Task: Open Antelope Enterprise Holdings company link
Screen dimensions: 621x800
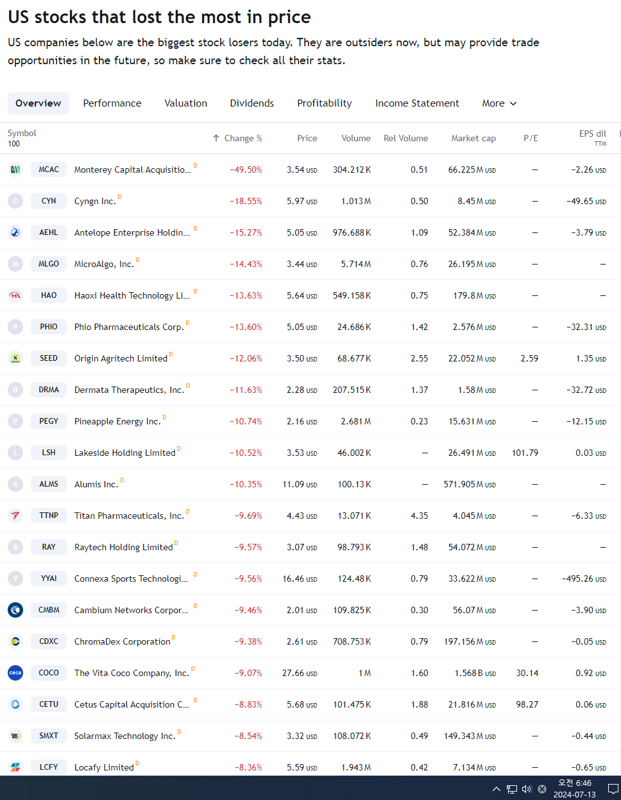Action: 132,232
